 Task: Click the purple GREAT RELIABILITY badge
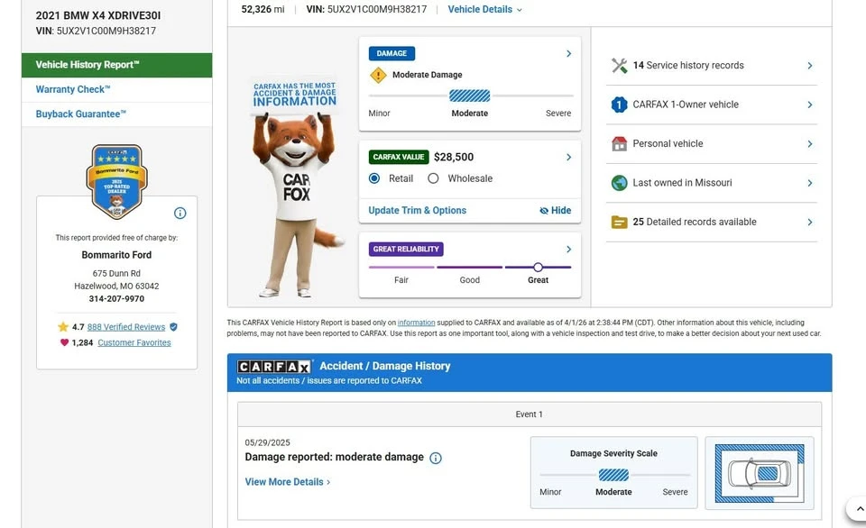click(406, 250)
